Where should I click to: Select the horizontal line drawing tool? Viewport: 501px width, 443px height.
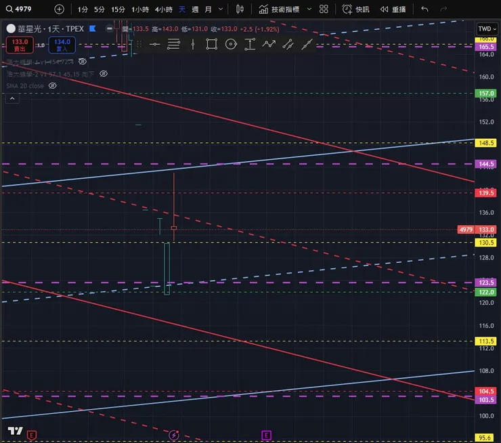point(154,45)
